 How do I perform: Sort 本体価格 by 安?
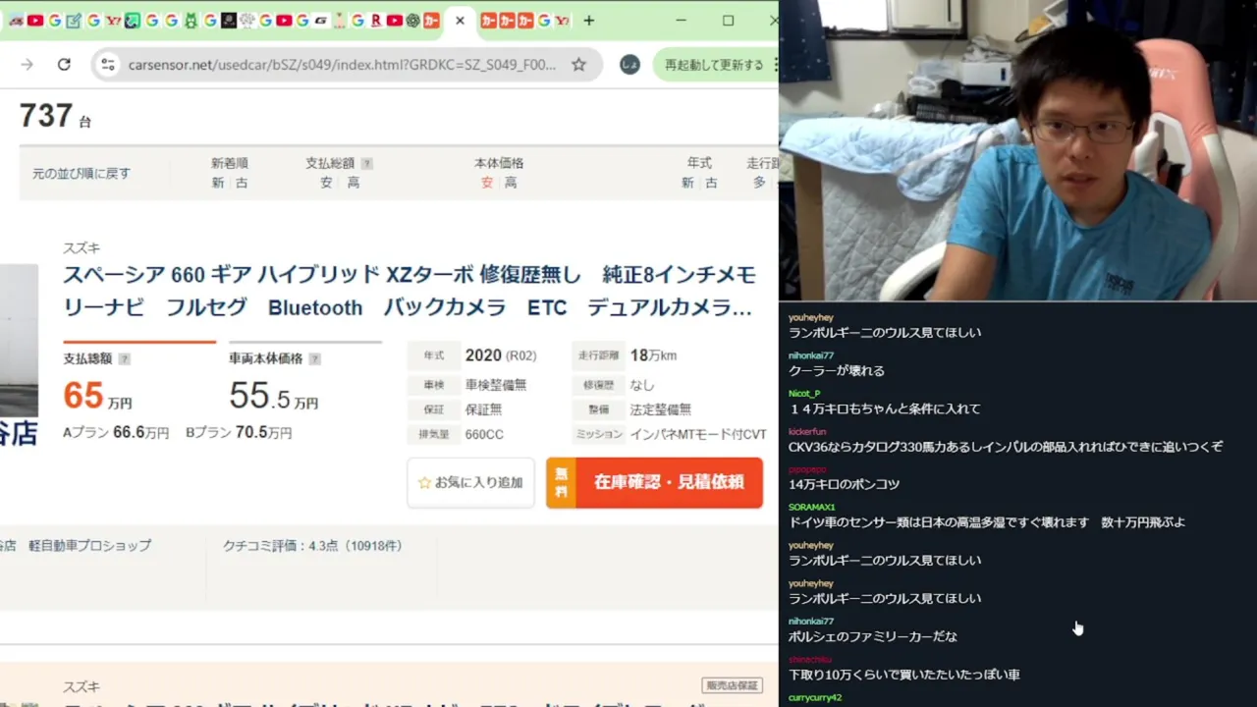[x=487, y=183]
